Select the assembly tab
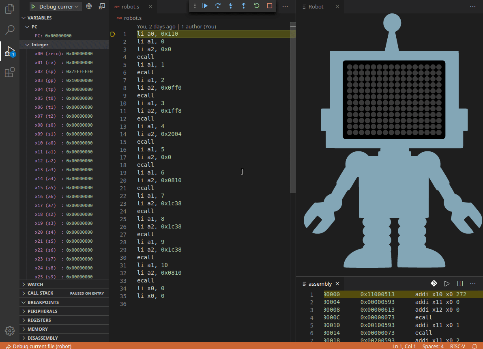The width and height of the screenshot is (483, 349). click(x=320, y=284)
